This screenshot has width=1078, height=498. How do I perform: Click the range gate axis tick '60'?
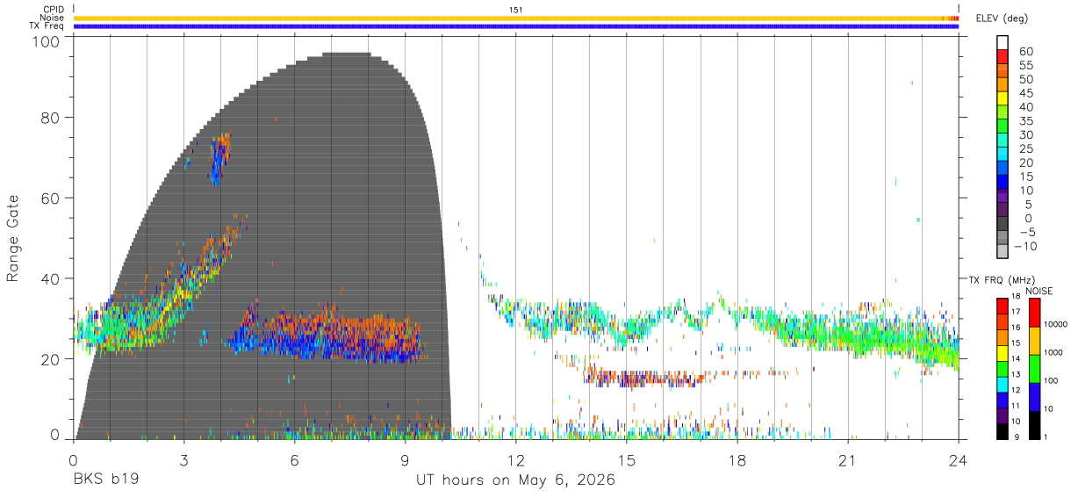51,198
